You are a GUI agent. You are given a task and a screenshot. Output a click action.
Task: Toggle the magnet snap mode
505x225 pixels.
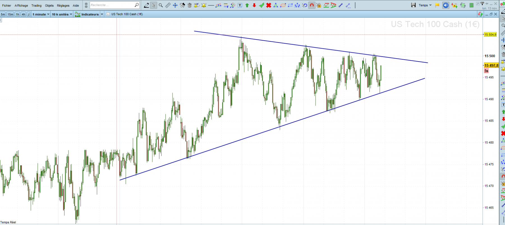312,5
